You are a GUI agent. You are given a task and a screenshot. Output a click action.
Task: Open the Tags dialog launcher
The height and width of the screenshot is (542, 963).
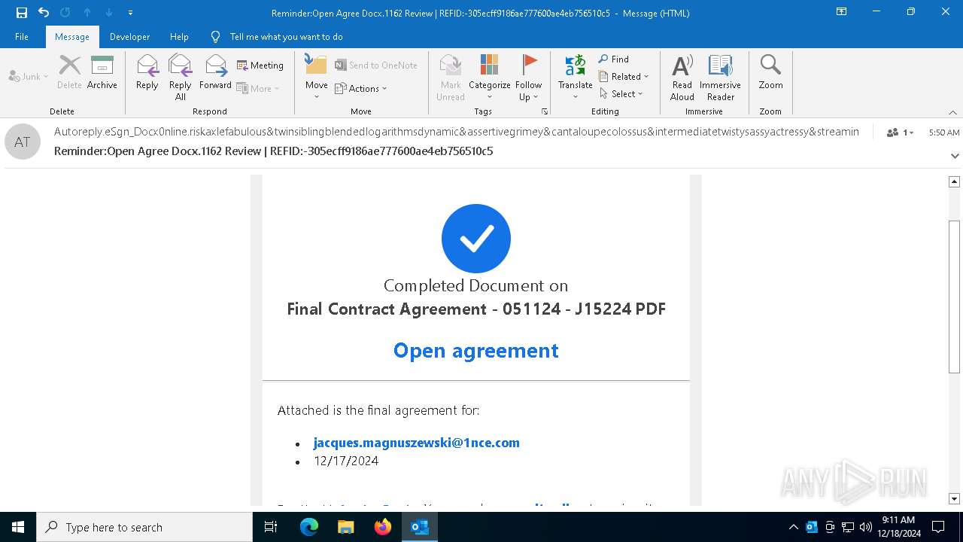[545, 111]
